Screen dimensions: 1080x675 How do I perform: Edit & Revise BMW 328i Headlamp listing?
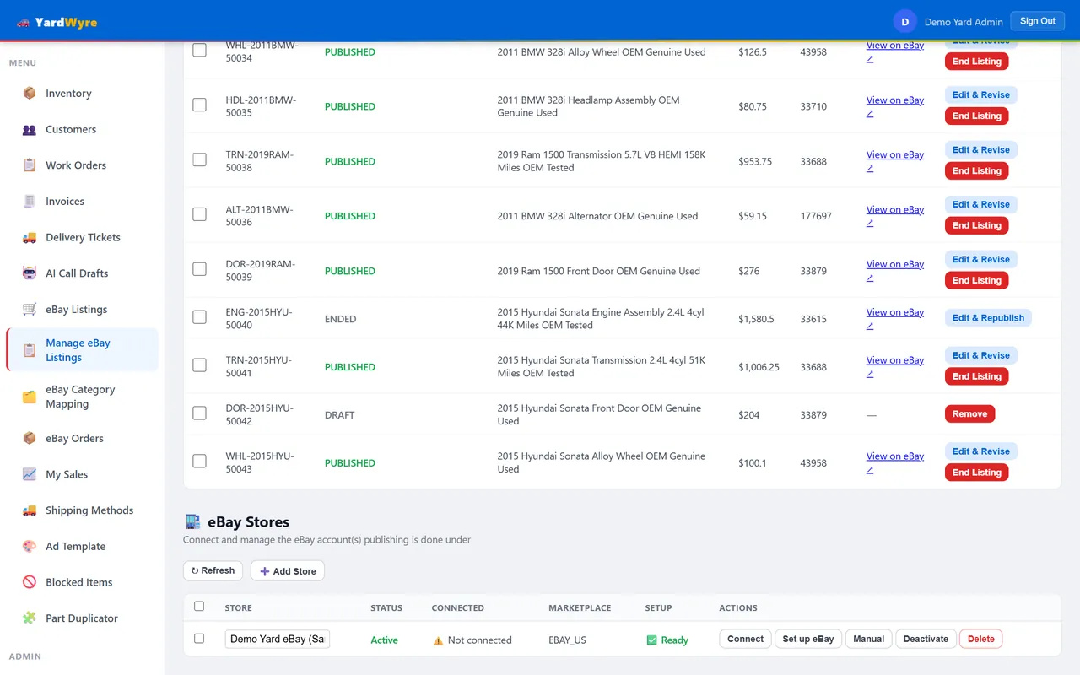(980, 95)
